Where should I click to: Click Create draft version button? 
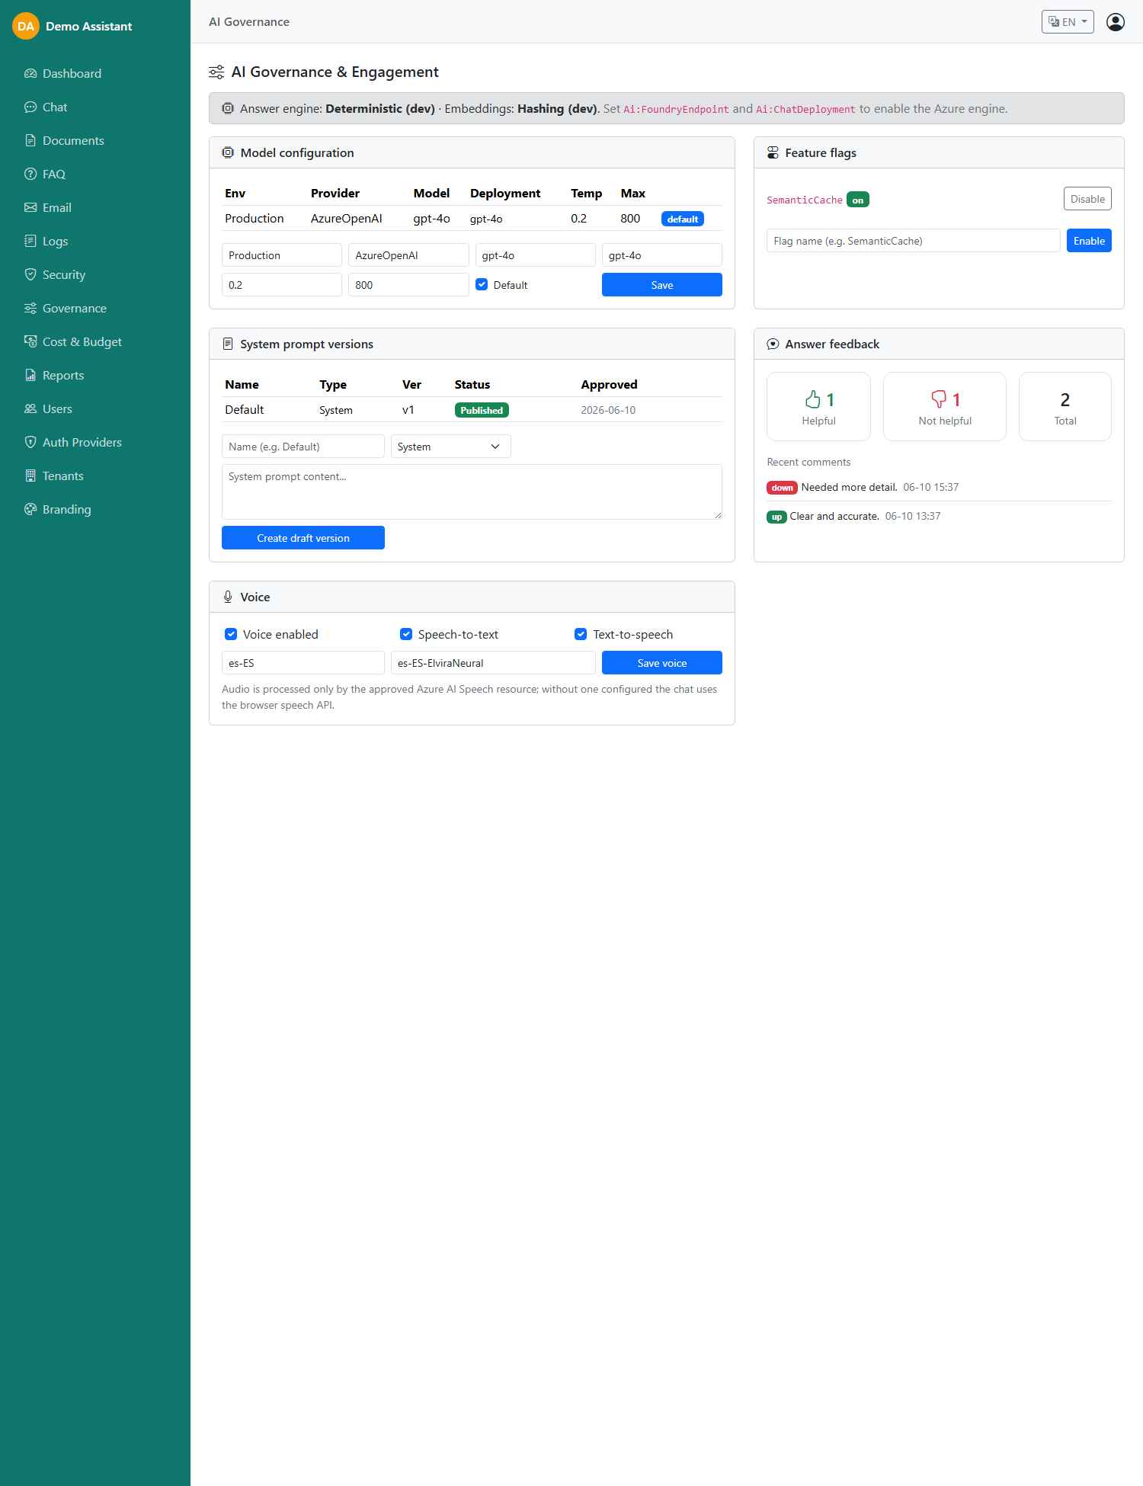pyautogui.click(x=303, y=538)
